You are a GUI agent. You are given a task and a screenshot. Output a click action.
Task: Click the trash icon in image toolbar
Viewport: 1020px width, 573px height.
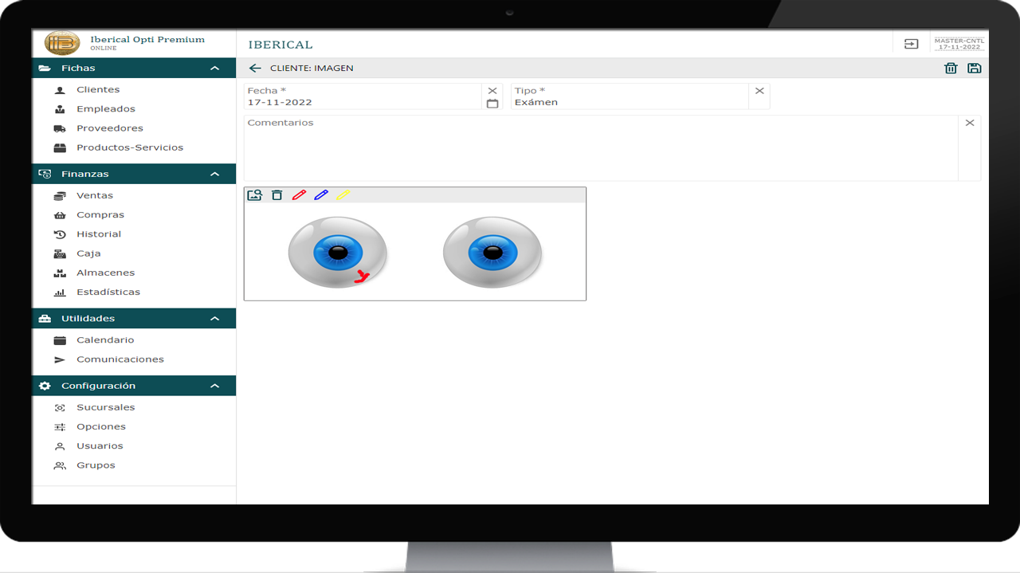[x=277, y=195]
